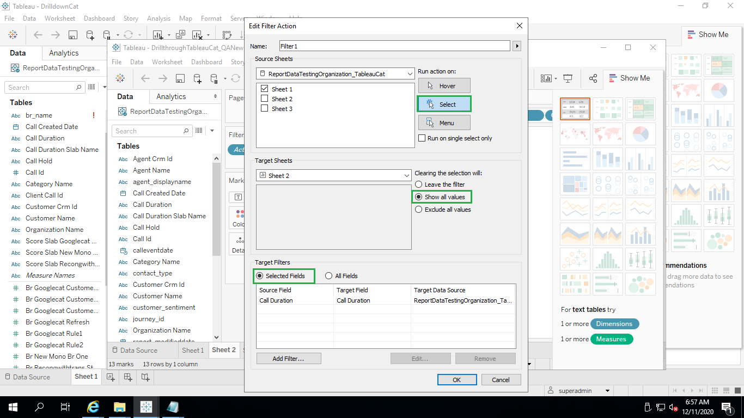Choose the stacked bars chart in Show Me

point(608,159)
